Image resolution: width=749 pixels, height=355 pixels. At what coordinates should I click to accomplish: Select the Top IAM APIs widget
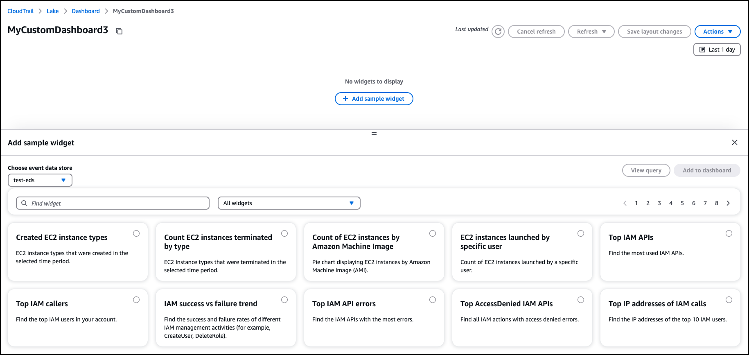click(x=729, y=233)
